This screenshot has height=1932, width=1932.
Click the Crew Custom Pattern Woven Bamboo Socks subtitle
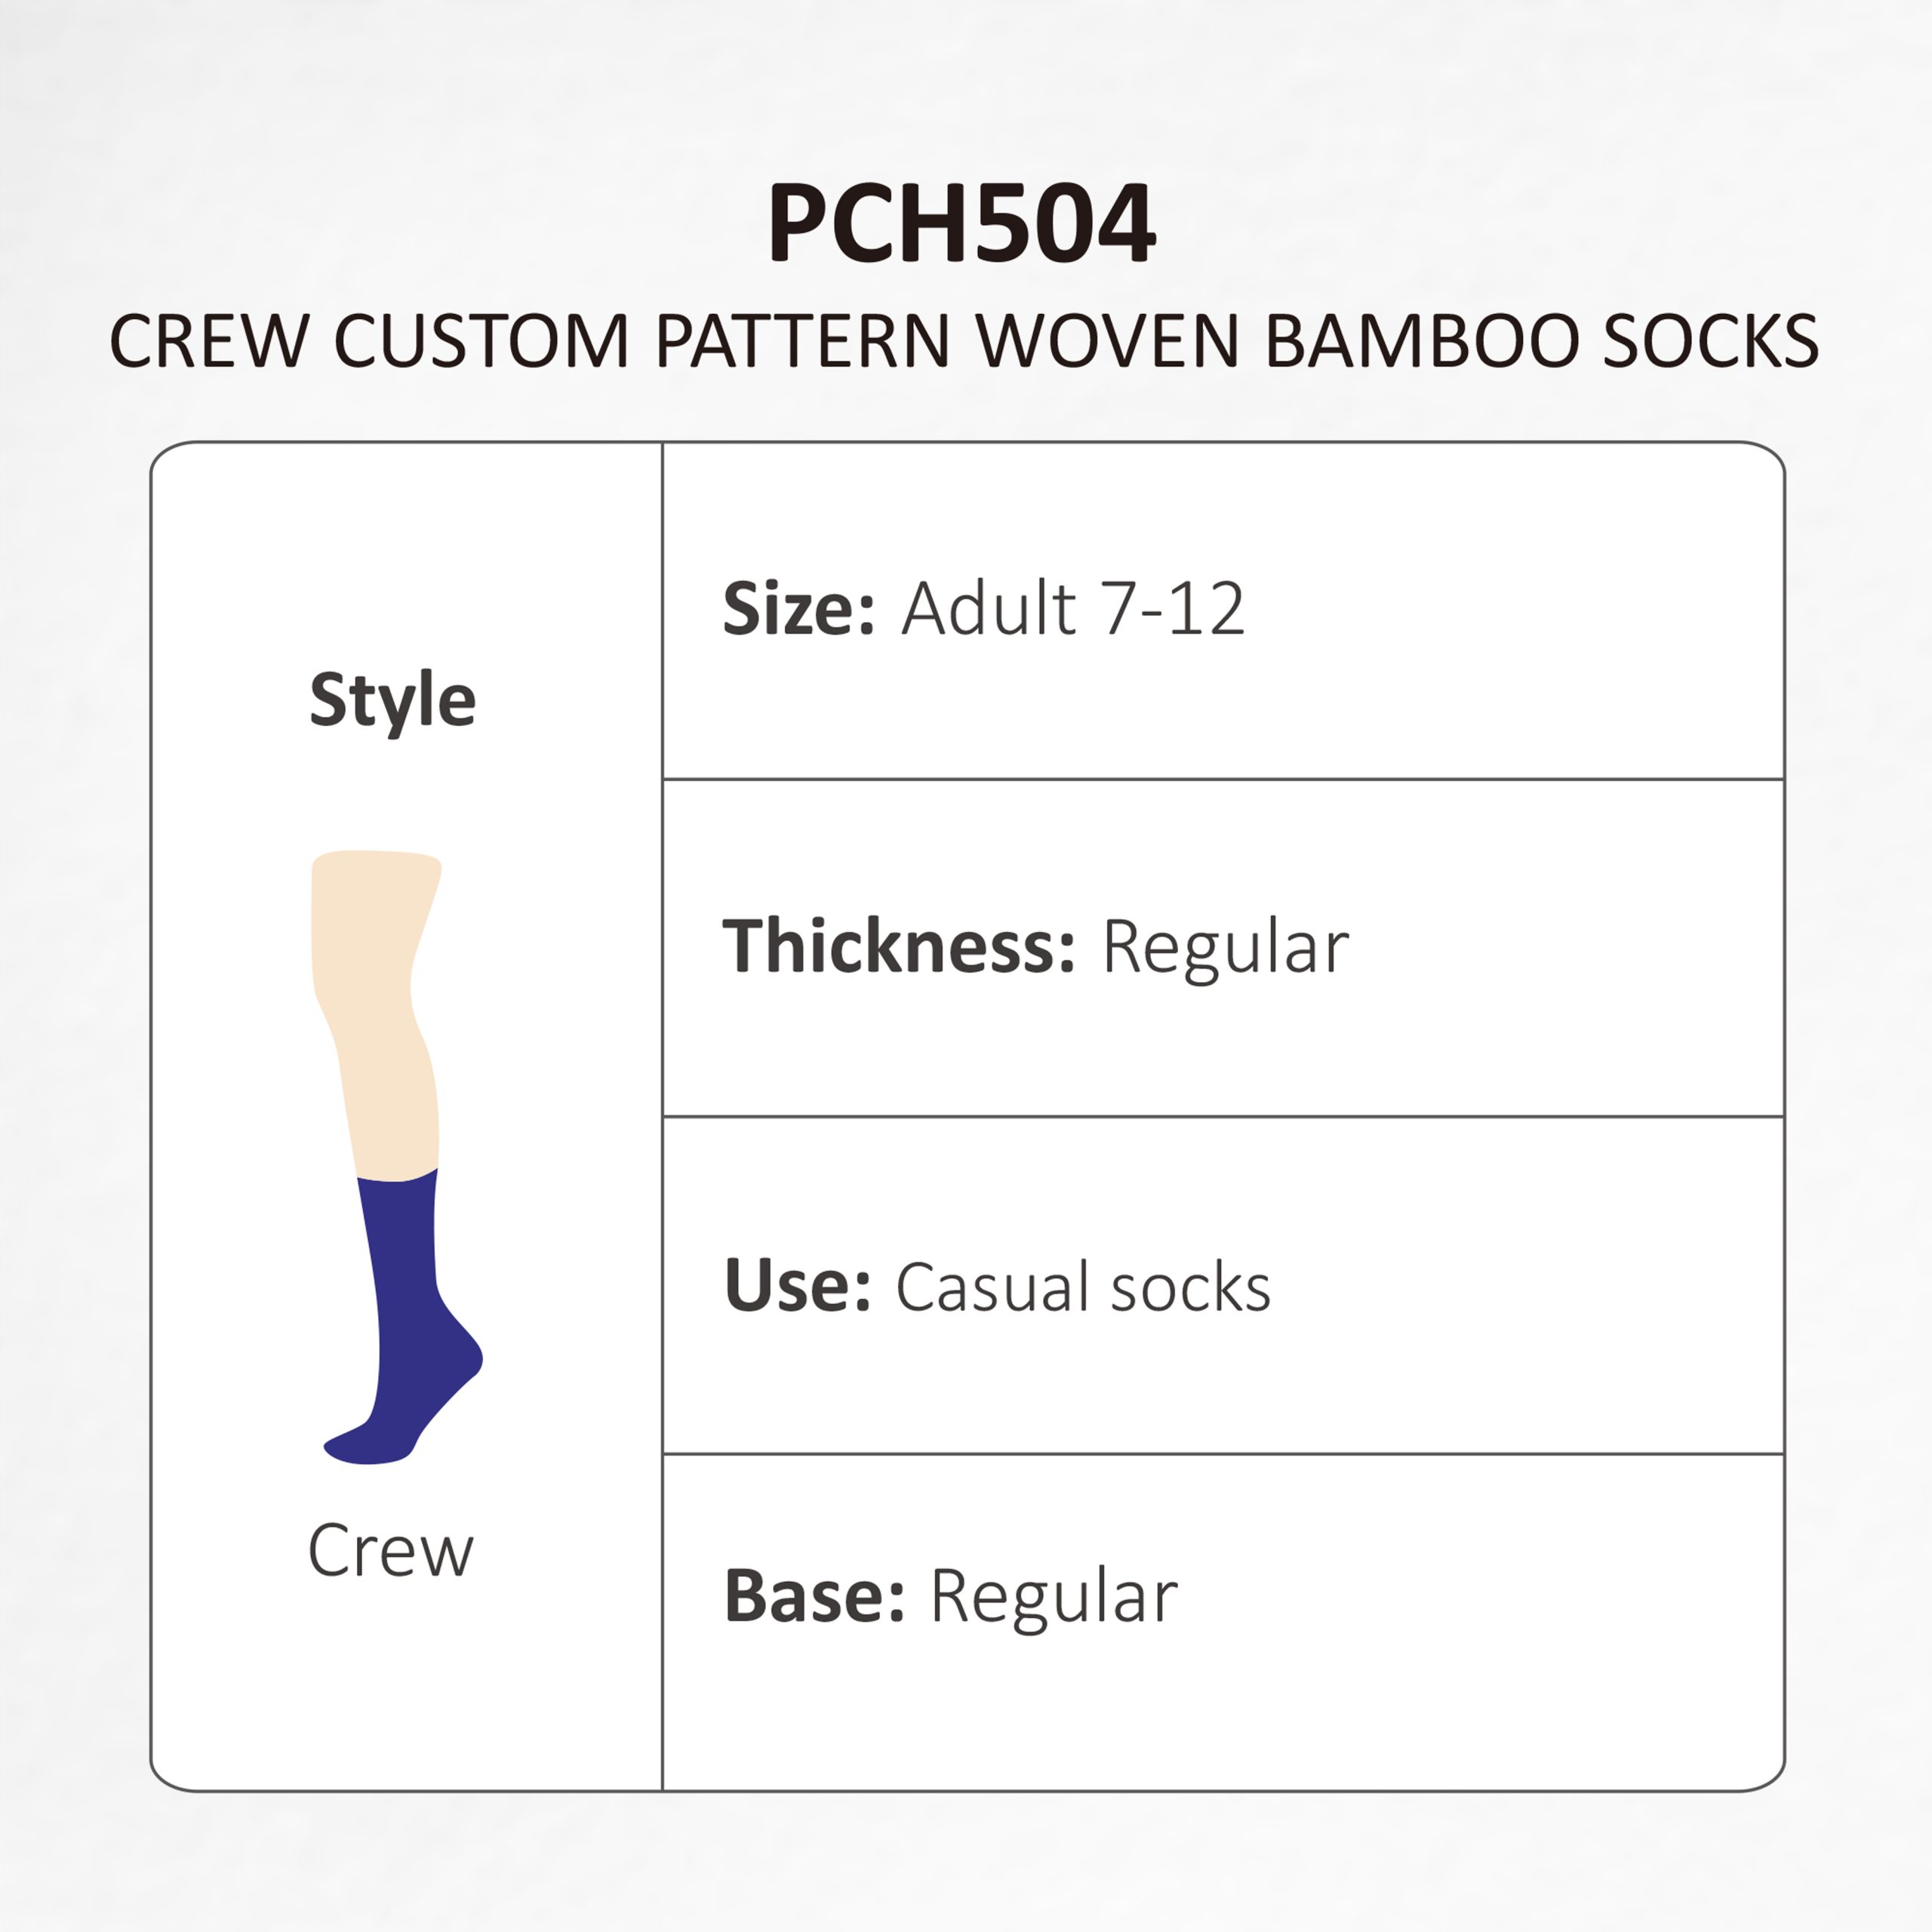point(964,342)
